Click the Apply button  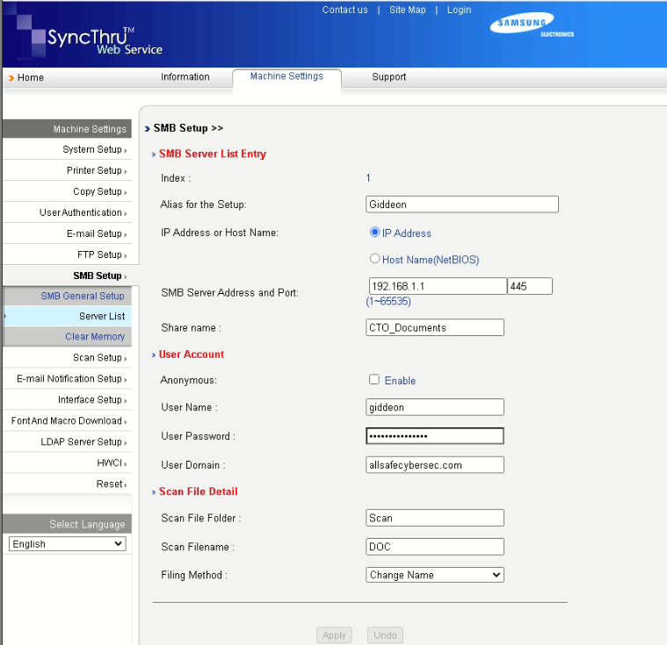pyautogui.click(x=334, y=635)
